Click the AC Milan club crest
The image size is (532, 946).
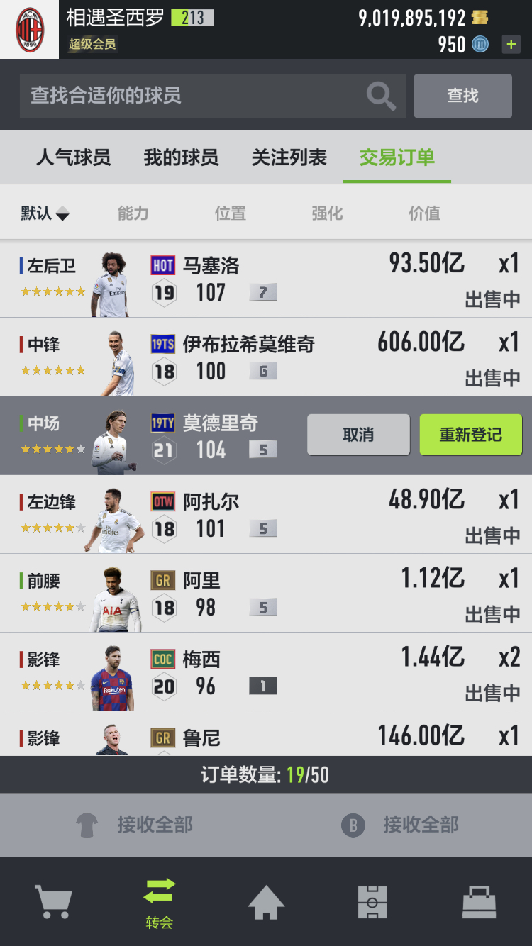coord(29,30)
